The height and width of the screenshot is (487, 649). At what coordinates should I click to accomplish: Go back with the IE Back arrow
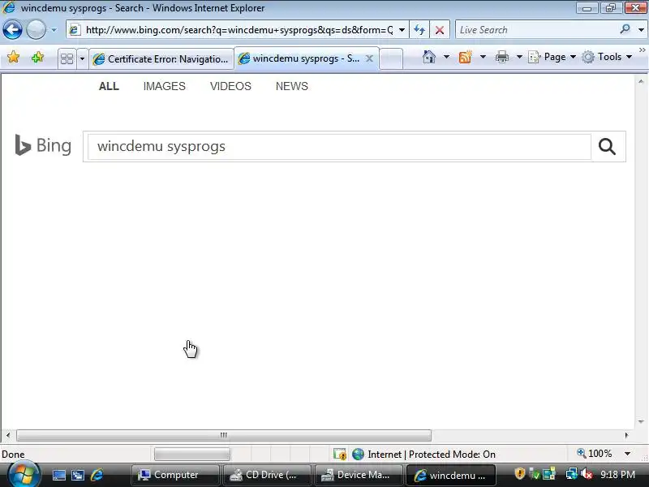click(12, 30)
